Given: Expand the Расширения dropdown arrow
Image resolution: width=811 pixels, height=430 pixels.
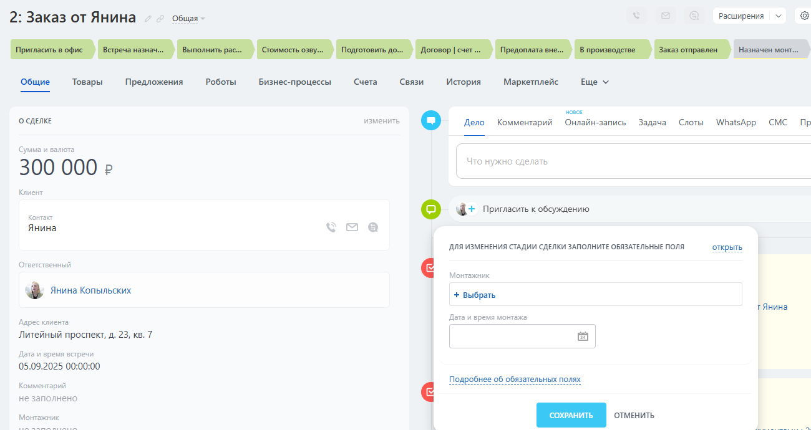Looking at the screenshot, I should pos(778,16).
